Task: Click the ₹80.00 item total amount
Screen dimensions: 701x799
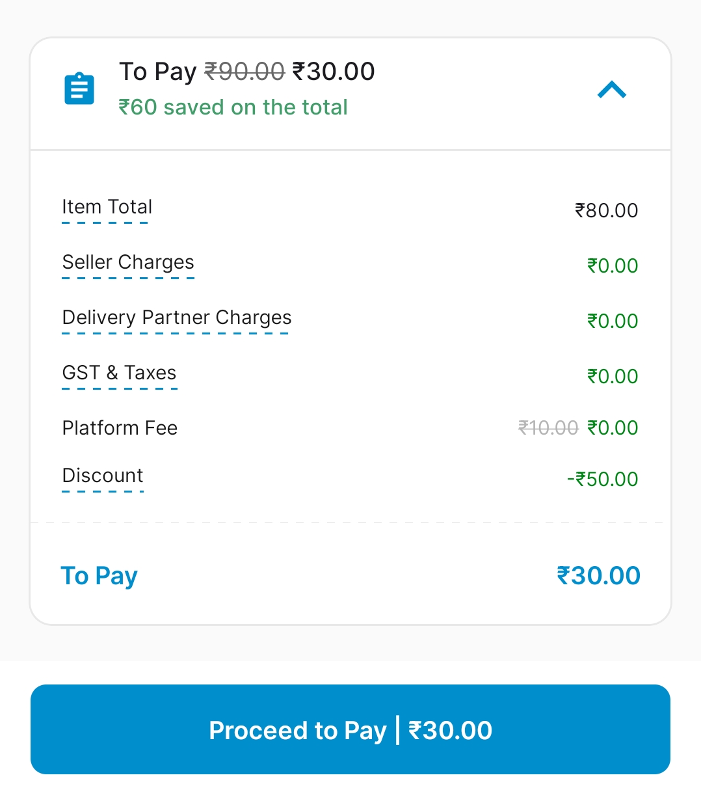Action: (606, 211)
